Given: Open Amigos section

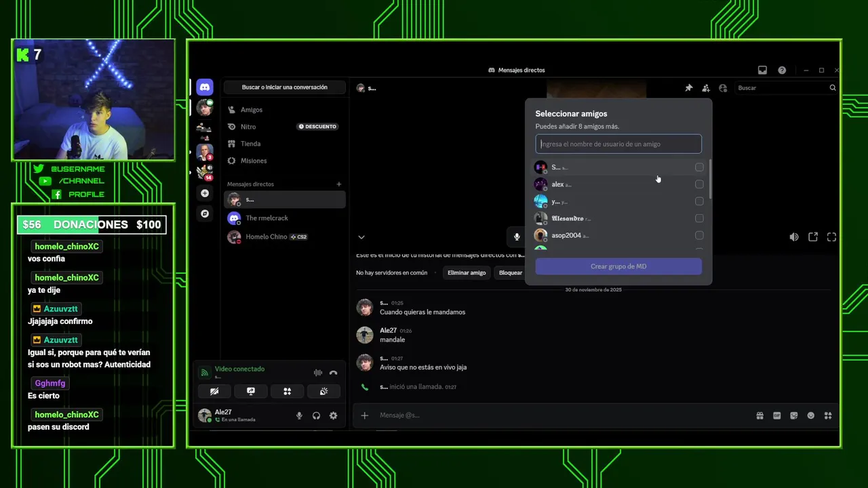Looking at the screenshot, I should pyautogui.click(x=285, y=110).
